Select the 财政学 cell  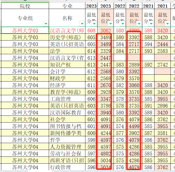[x=67, y=78]
